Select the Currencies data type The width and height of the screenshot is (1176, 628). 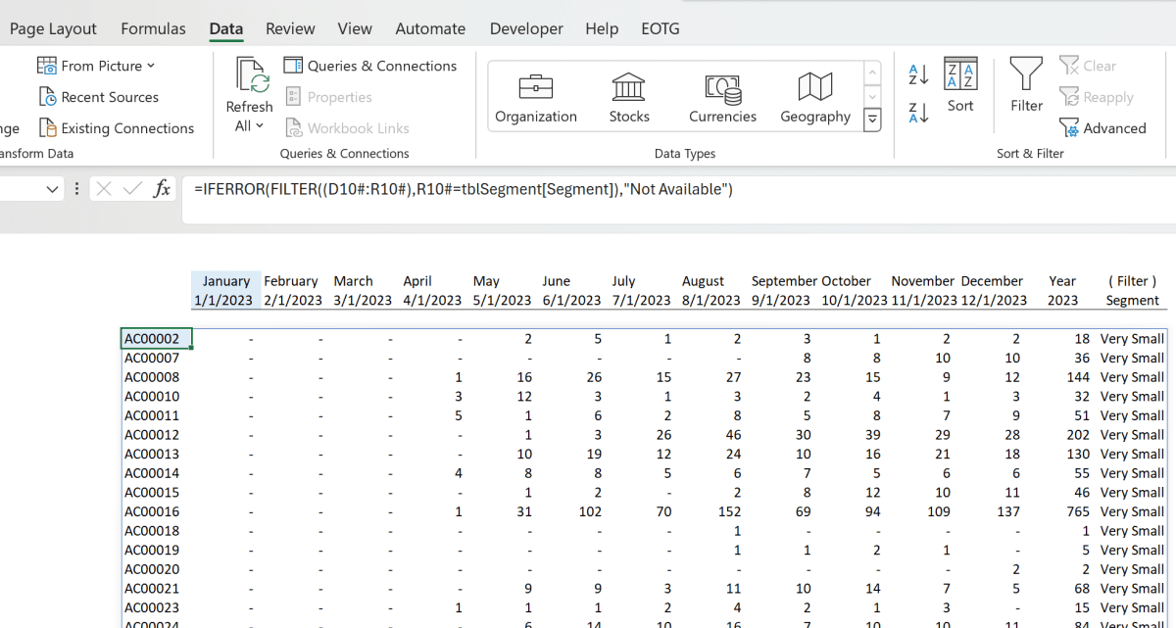point(722,95)
